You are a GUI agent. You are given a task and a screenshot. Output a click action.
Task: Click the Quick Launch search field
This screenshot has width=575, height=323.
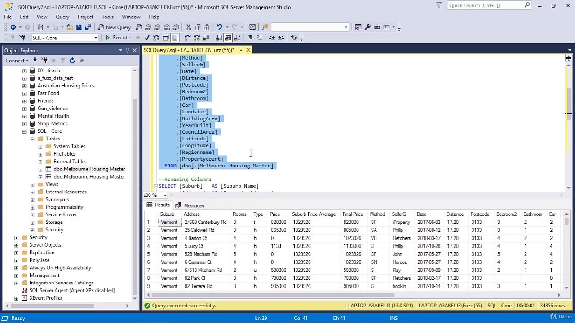coord(489,5)
